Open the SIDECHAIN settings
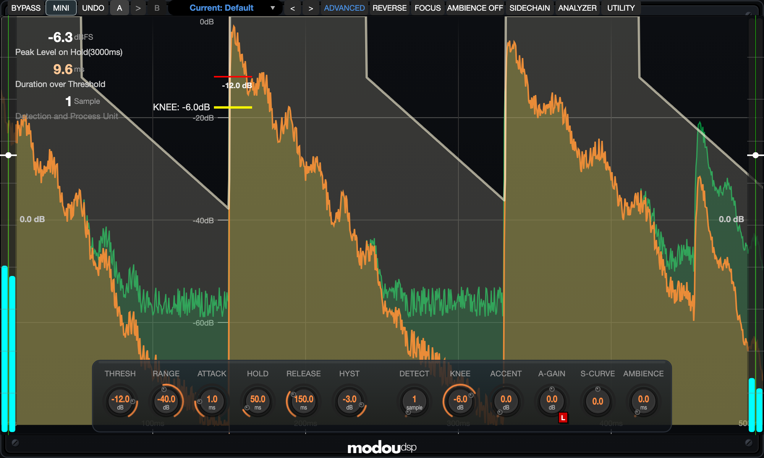Viewport: 764px width, 458px height. [529, 8]
